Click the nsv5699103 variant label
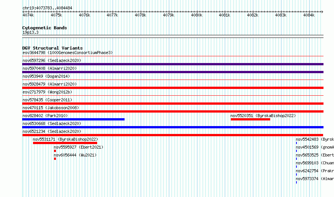334x197 pixels. point(315,163)
